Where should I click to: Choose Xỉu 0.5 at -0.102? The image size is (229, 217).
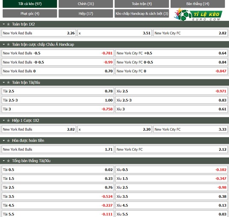pyautogui.click(x=171, y=170)
